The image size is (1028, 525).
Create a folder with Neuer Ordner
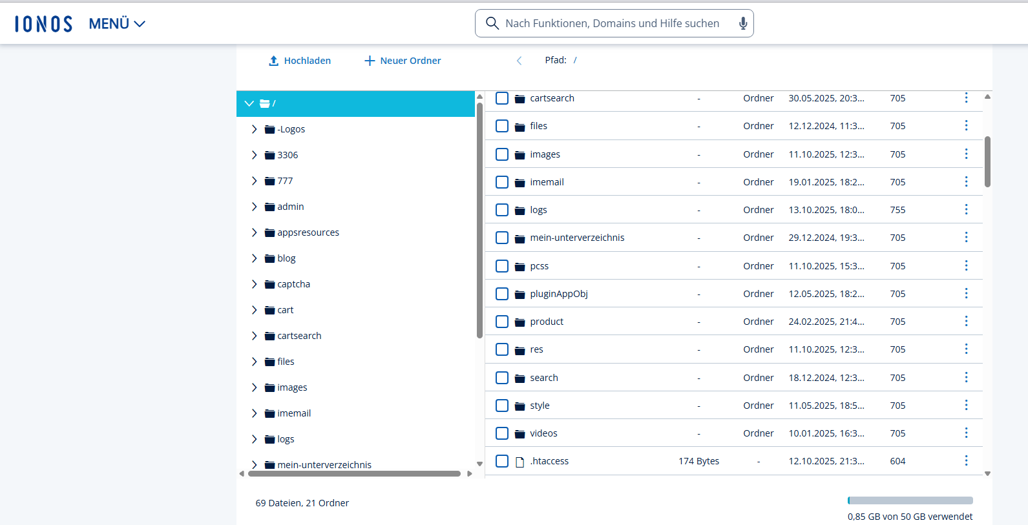(403, 61)
